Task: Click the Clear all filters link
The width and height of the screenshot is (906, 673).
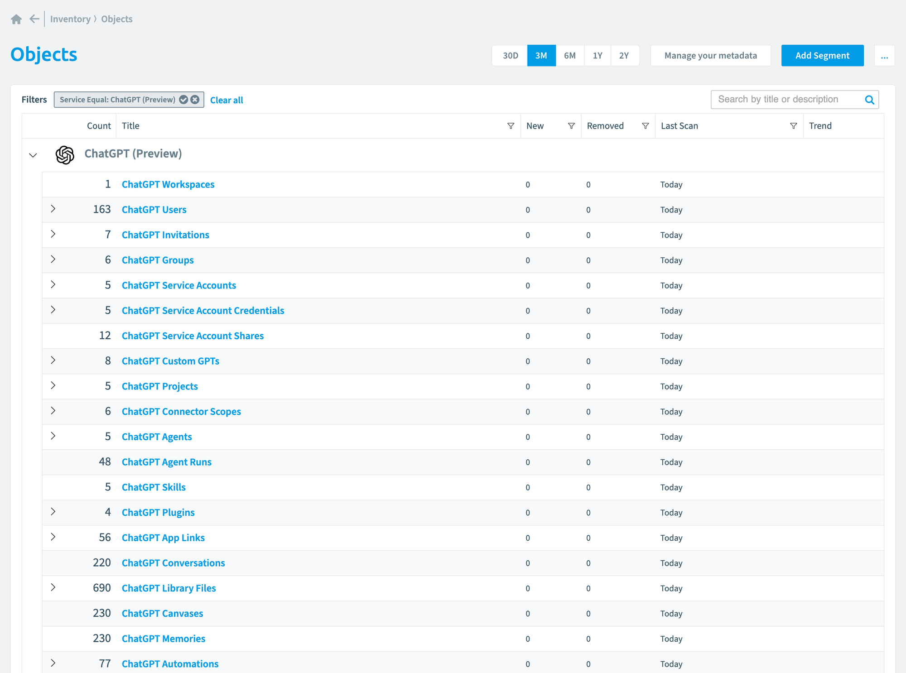Action: pos(226,100)
